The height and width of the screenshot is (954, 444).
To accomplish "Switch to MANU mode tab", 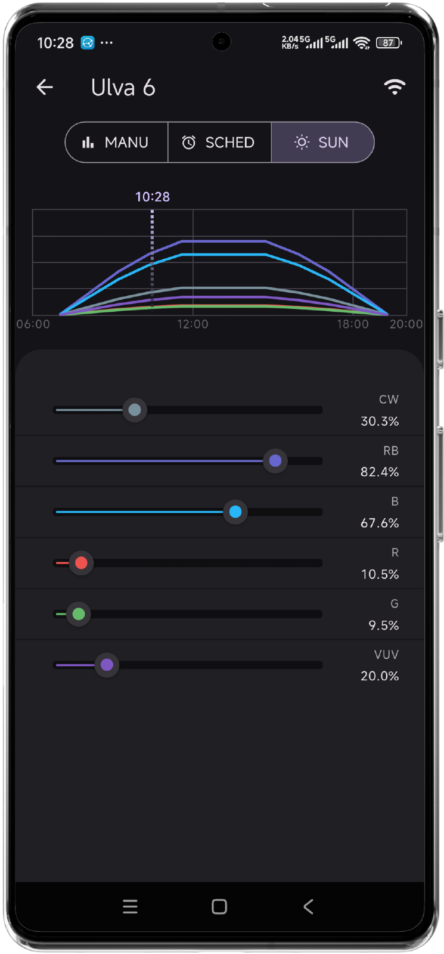I will (x=117, y=142).
